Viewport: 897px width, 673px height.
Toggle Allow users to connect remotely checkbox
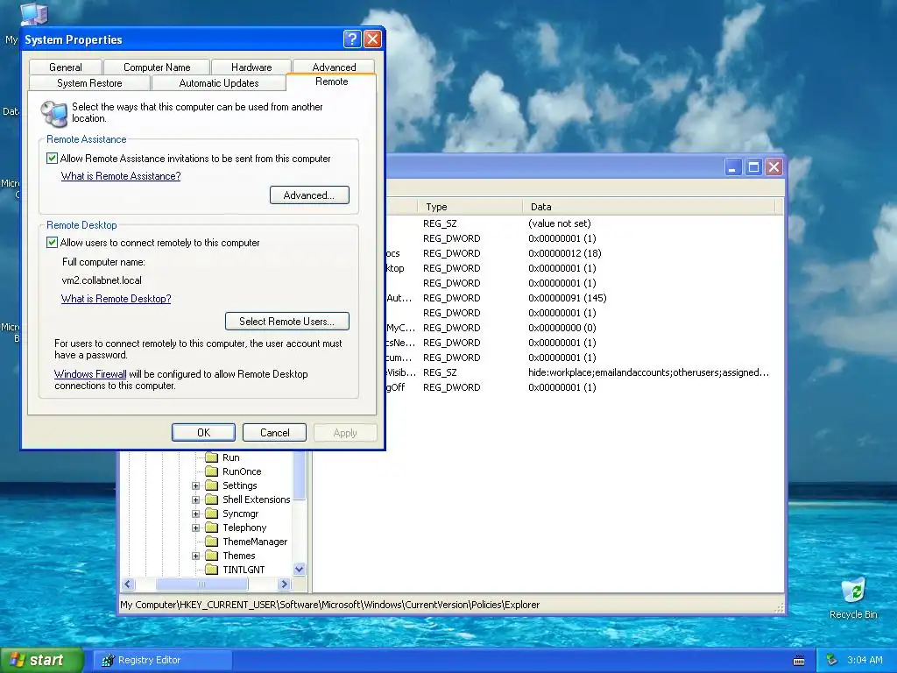[x=52, y=242]
